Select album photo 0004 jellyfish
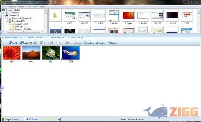201x122 pixels. point(71,53)
